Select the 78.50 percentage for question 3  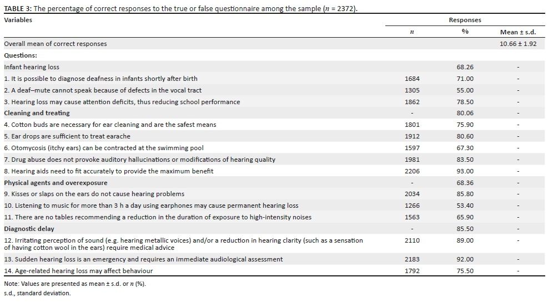coord(465,102)
